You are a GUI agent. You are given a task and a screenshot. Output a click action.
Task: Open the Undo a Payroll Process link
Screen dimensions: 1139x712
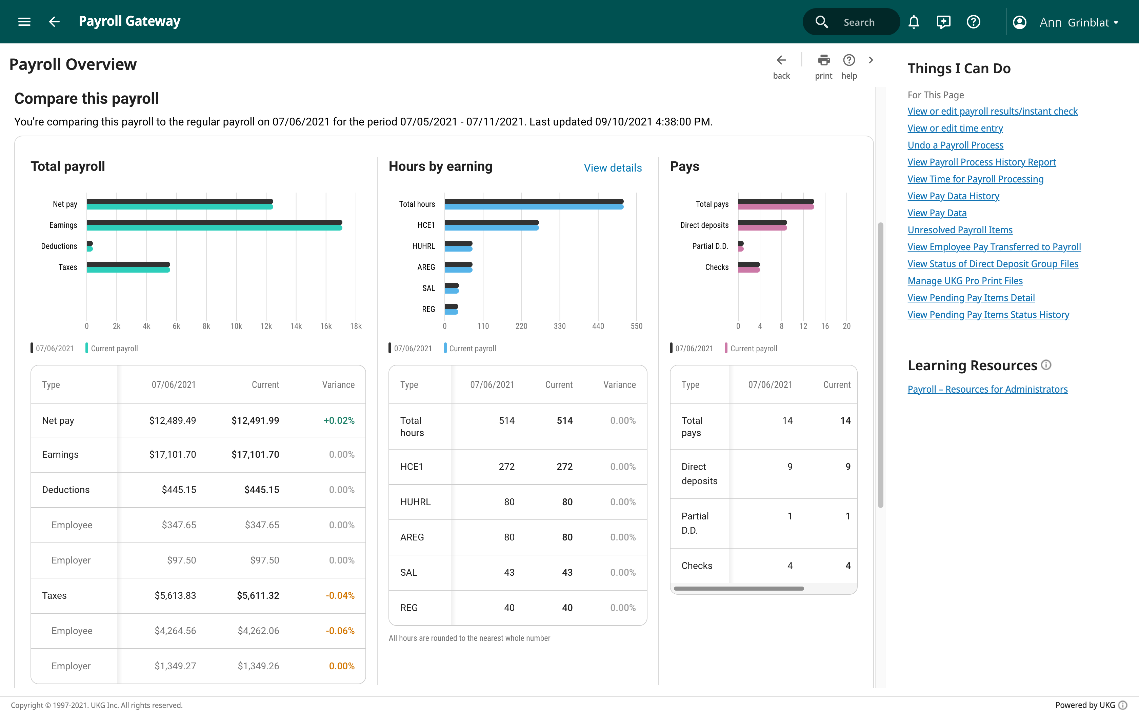956,145
